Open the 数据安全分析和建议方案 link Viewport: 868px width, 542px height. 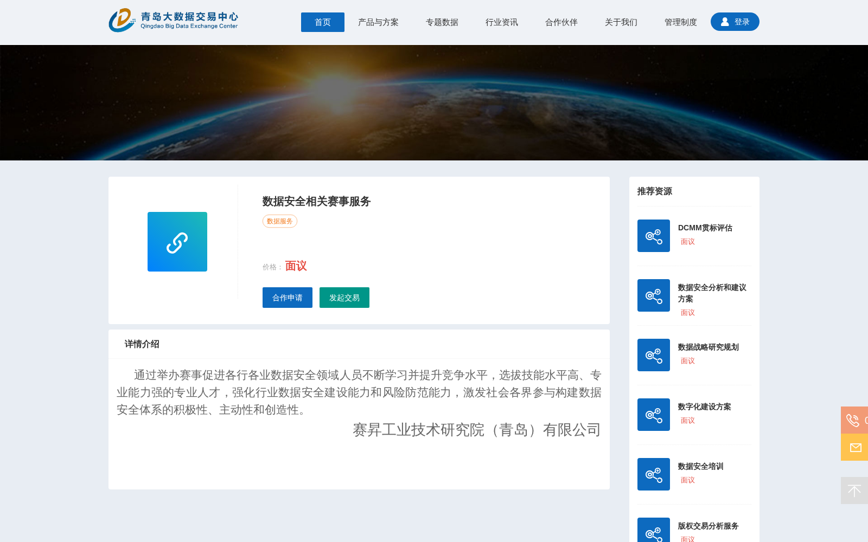tap(712, 293)
